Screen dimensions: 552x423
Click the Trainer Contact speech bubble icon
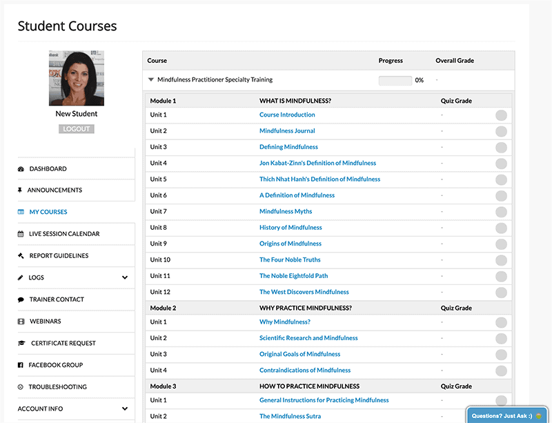click(21, 299)
